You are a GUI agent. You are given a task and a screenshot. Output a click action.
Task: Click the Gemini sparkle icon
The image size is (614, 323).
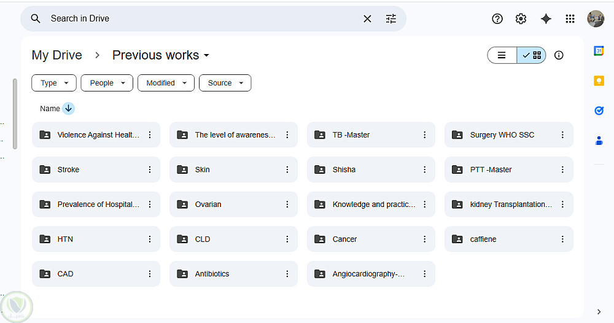point(546,19)
